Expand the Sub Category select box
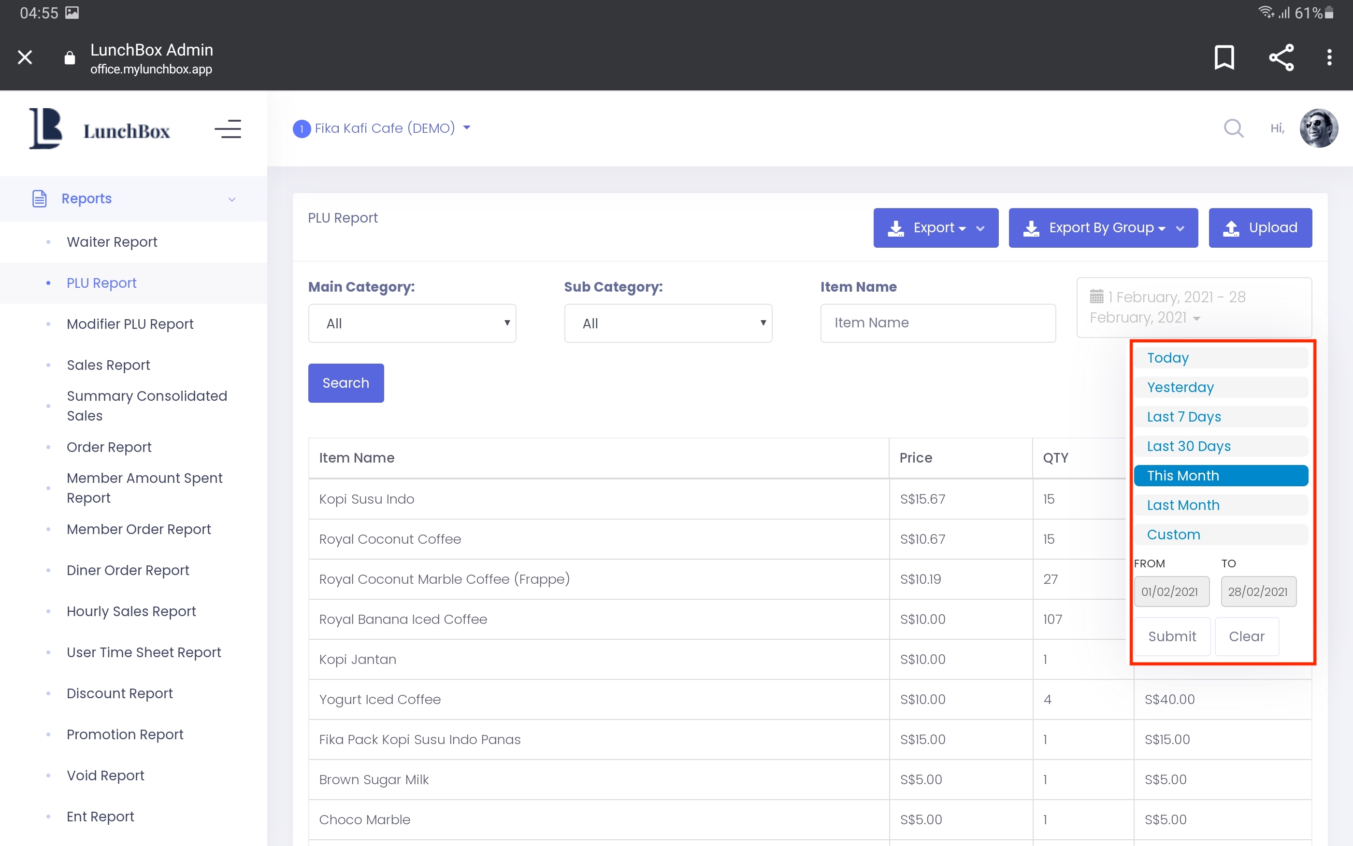The height and width of the screenshot is (846, 1353). 668,324
